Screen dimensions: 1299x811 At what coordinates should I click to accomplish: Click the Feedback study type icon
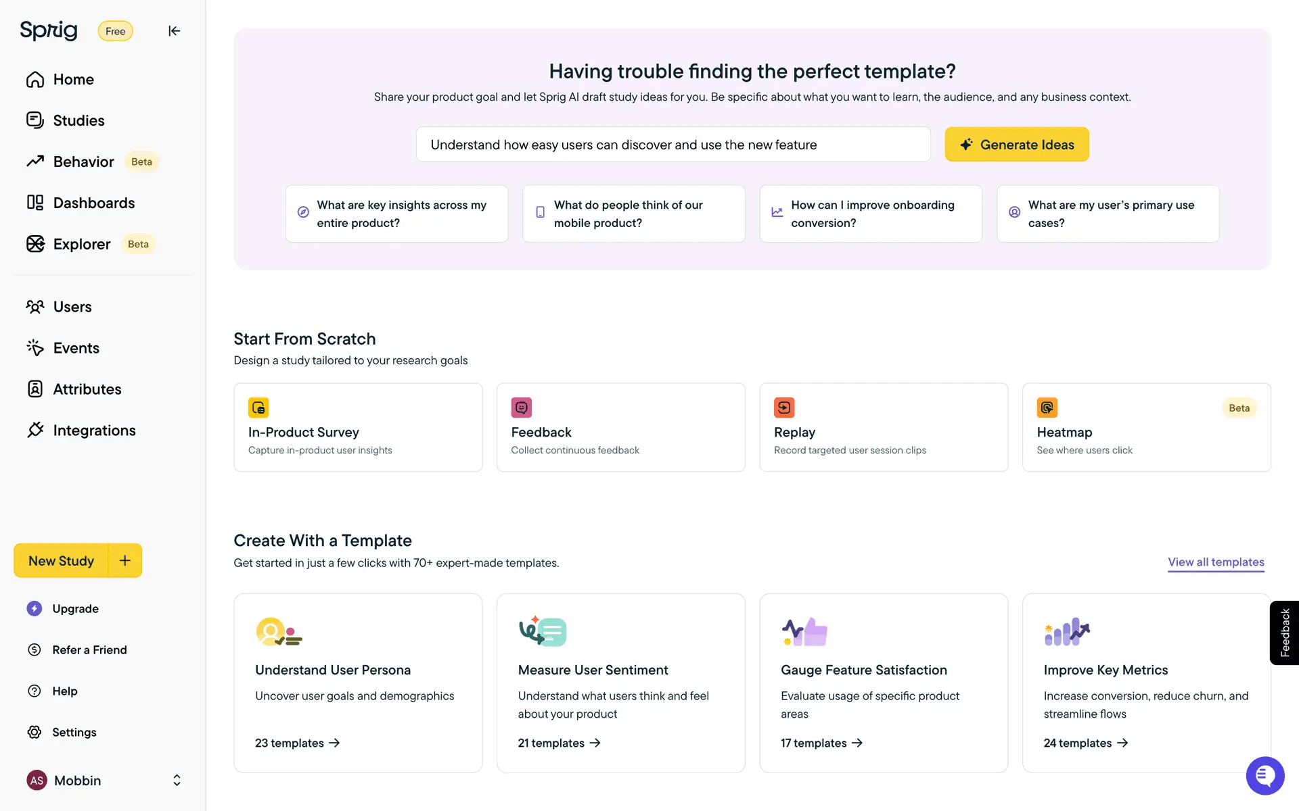point(521,408)
